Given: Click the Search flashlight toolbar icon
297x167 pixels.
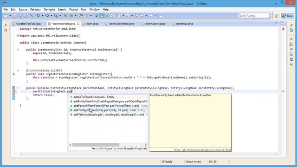Looking at the screenshot, I should (87, 16).
